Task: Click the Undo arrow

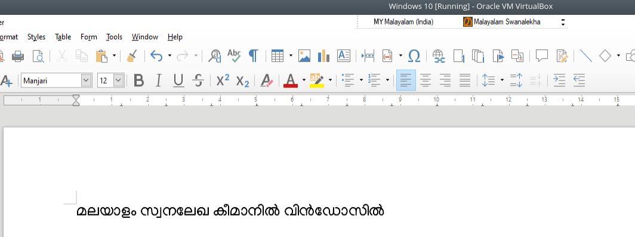Action: click(156, 56)
